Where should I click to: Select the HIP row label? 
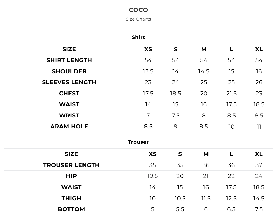[71, 176]
